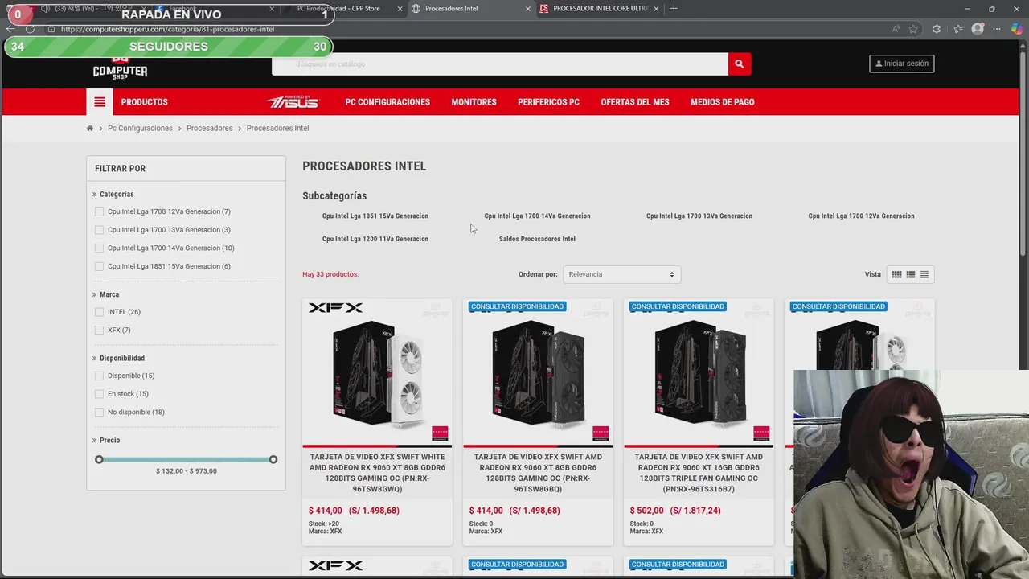Open the Ofertas del Mes menu
This screenshot has width=1029, height=579.
pos(635,102)
